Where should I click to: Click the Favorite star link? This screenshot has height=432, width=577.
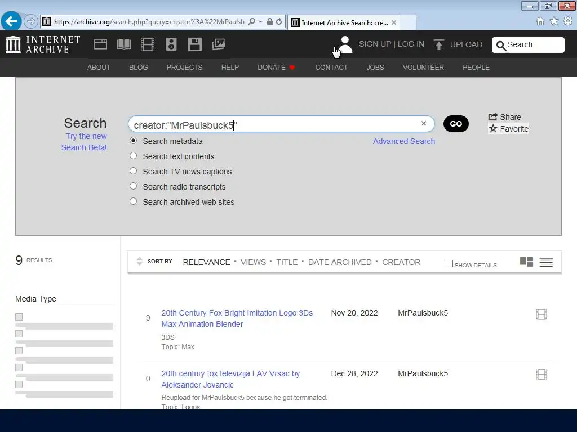[508, 129]
